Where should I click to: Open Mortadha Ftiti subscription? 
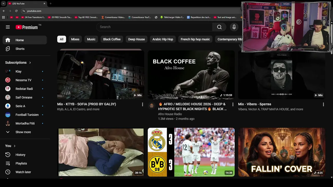[x=25, y=123]
